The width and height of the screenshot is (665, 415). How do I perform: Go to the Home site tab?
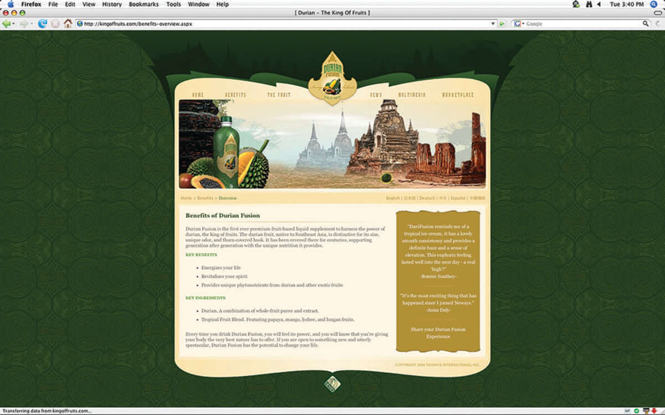coord(198,95)
